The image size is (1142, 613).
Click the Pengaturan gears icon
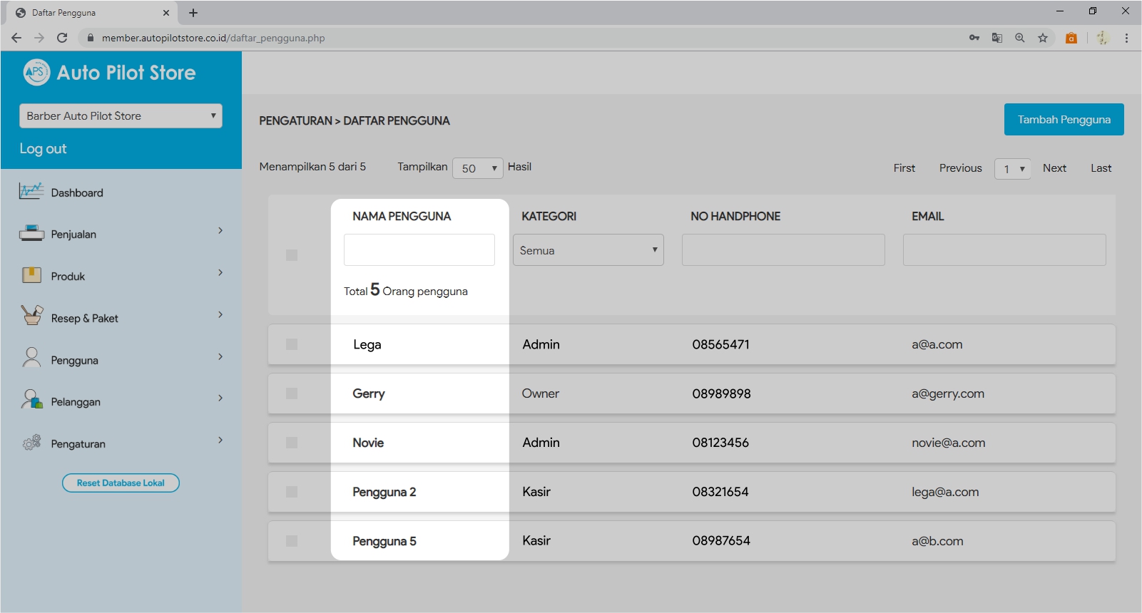point(31,443)
